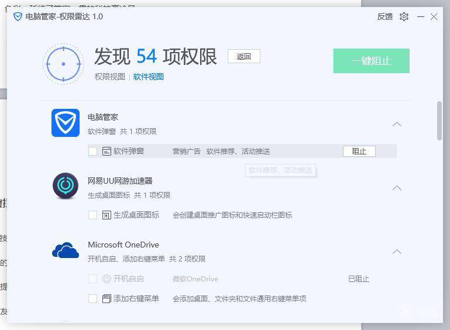Minimize the 权限雷达 window
450x330 pixels.
click(421, 16)
